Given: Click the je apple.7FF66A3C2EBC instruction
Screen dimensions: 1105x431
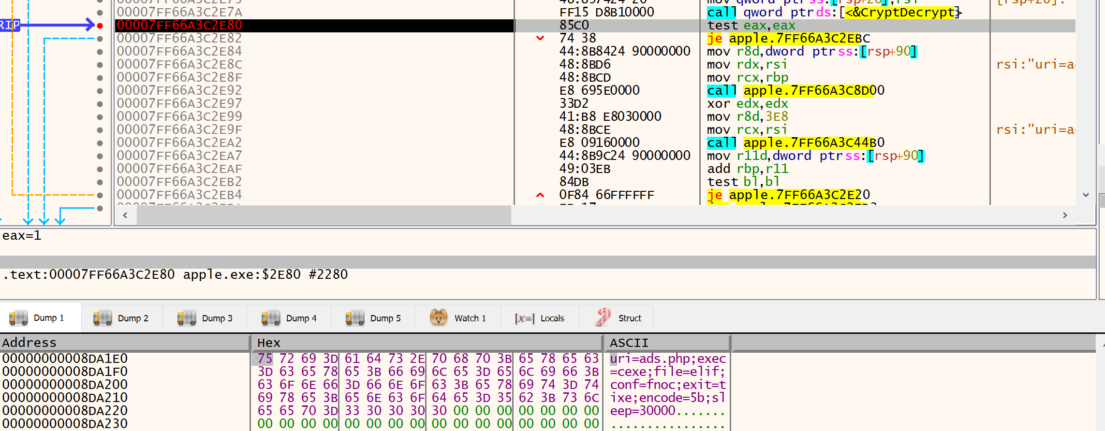Looking at the screenshot, I should (x=788, y=38).
